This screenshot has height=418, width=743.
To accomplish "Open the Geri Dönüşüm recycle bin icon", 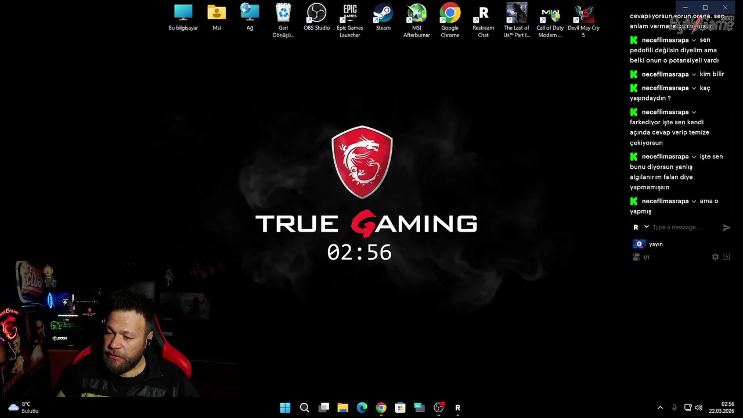I will (283, 21).
